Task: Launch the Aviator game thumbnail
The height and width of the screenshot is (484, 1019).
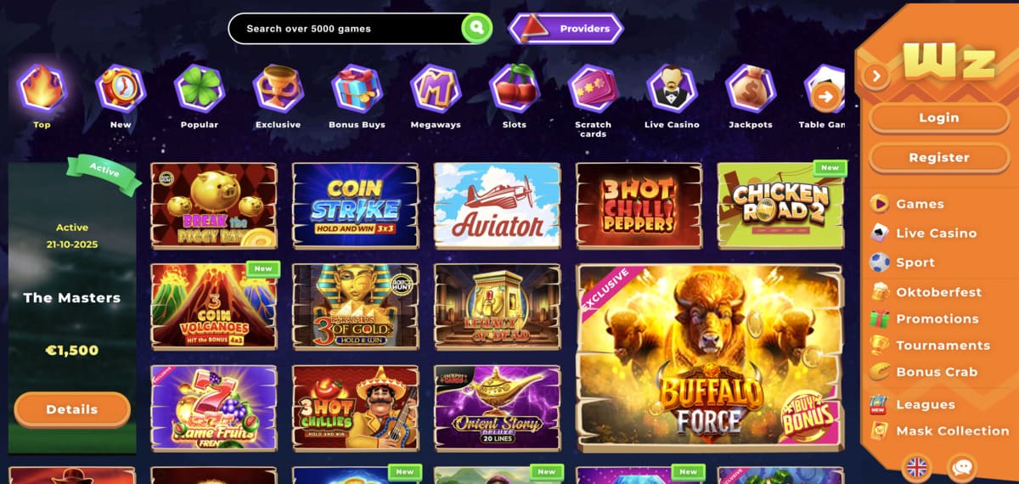Action: point(498,205)
